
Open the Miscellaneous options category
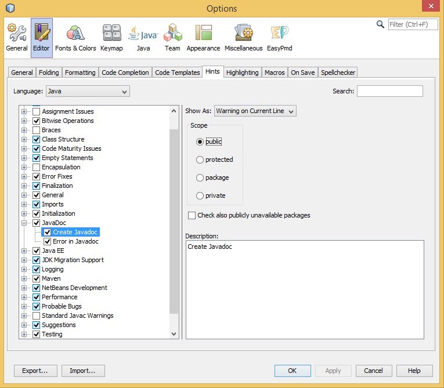point(243,38)
